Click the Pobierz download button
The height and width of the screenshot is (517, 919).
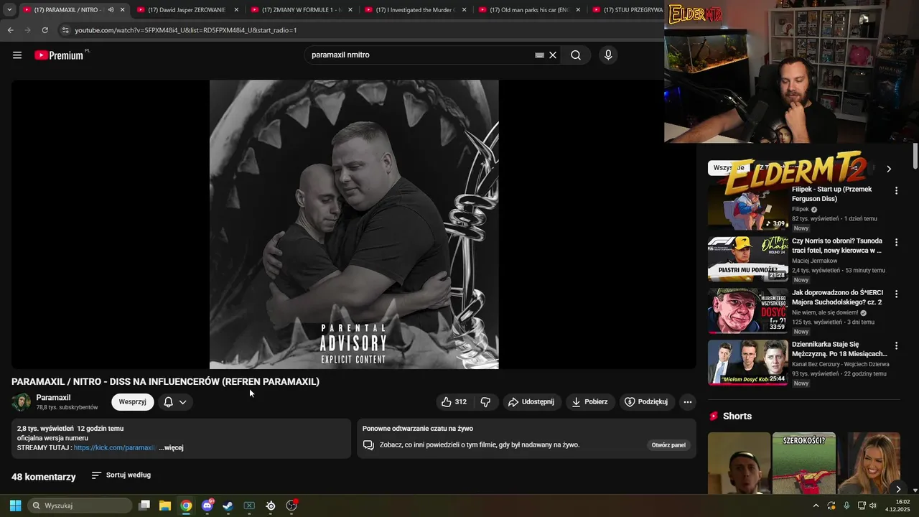590,402
